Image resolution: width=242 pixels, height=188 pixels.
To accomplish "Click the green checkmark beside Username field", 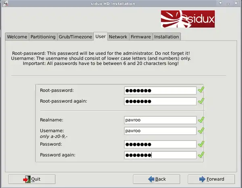I will click(201, 131).
